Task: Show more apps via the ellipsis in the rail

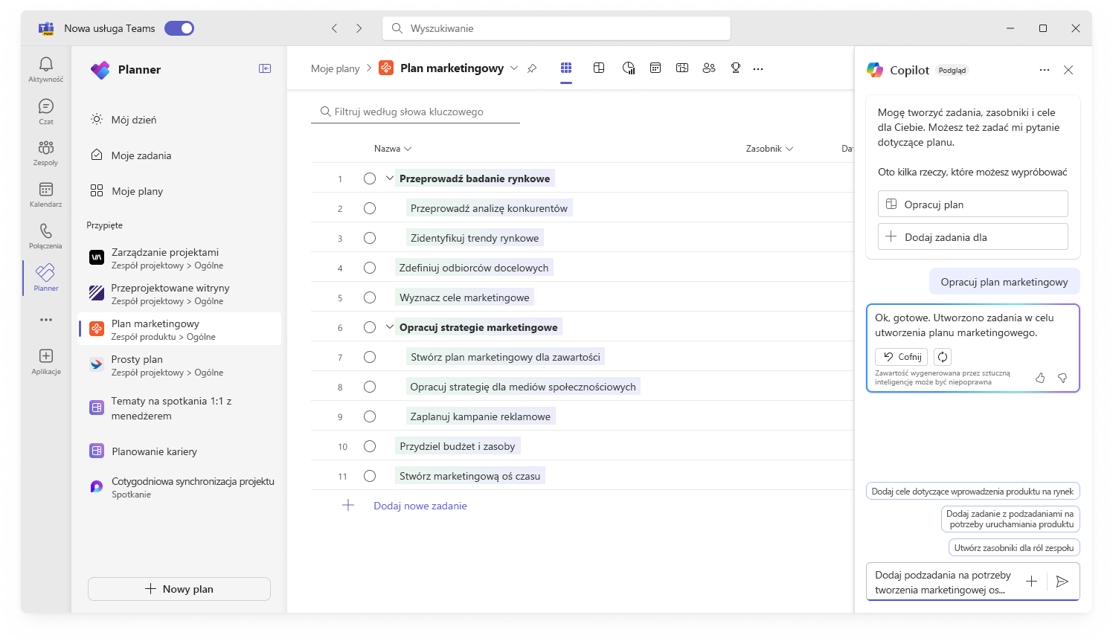Action: [46, 320]
